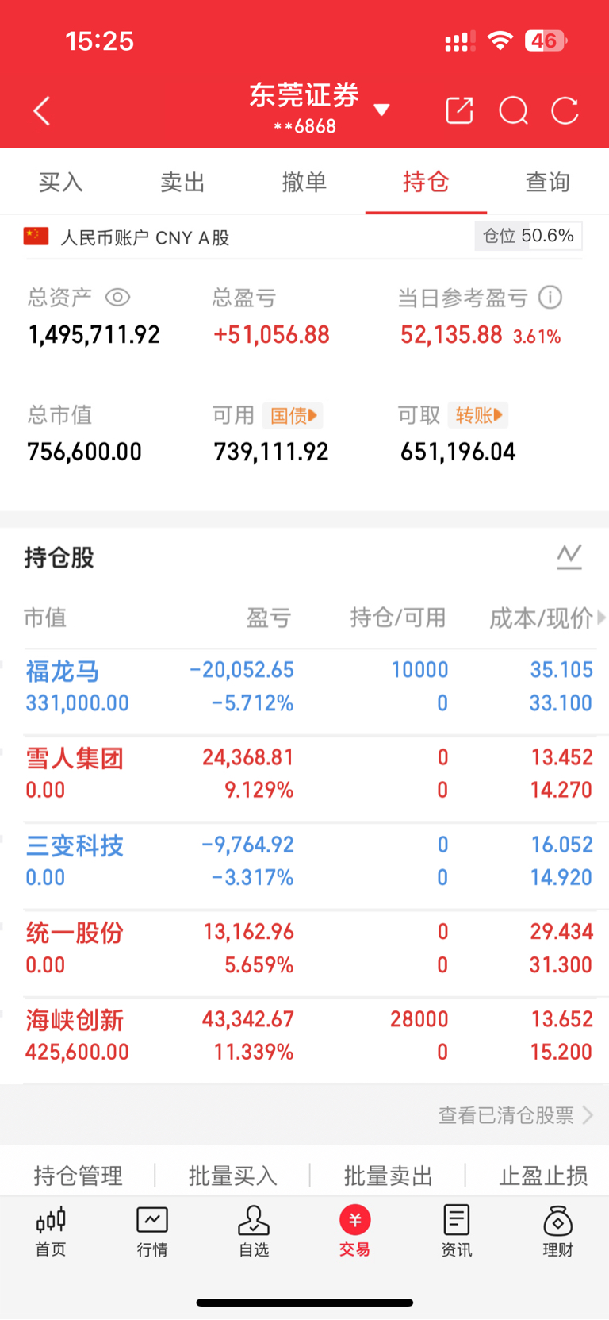The image size is (609, 1320).
Task: Open 查看已清仓股票 link
Action: point(515,1115)
